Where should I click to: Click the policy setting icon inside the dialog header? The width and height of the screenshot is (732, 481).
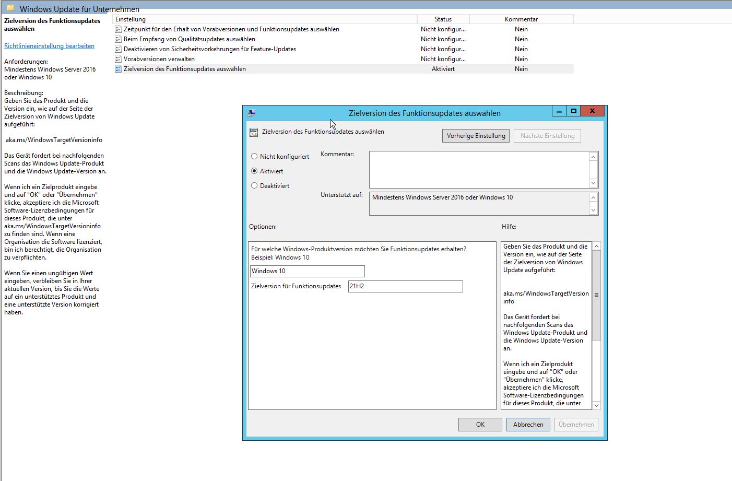(254, 133)
